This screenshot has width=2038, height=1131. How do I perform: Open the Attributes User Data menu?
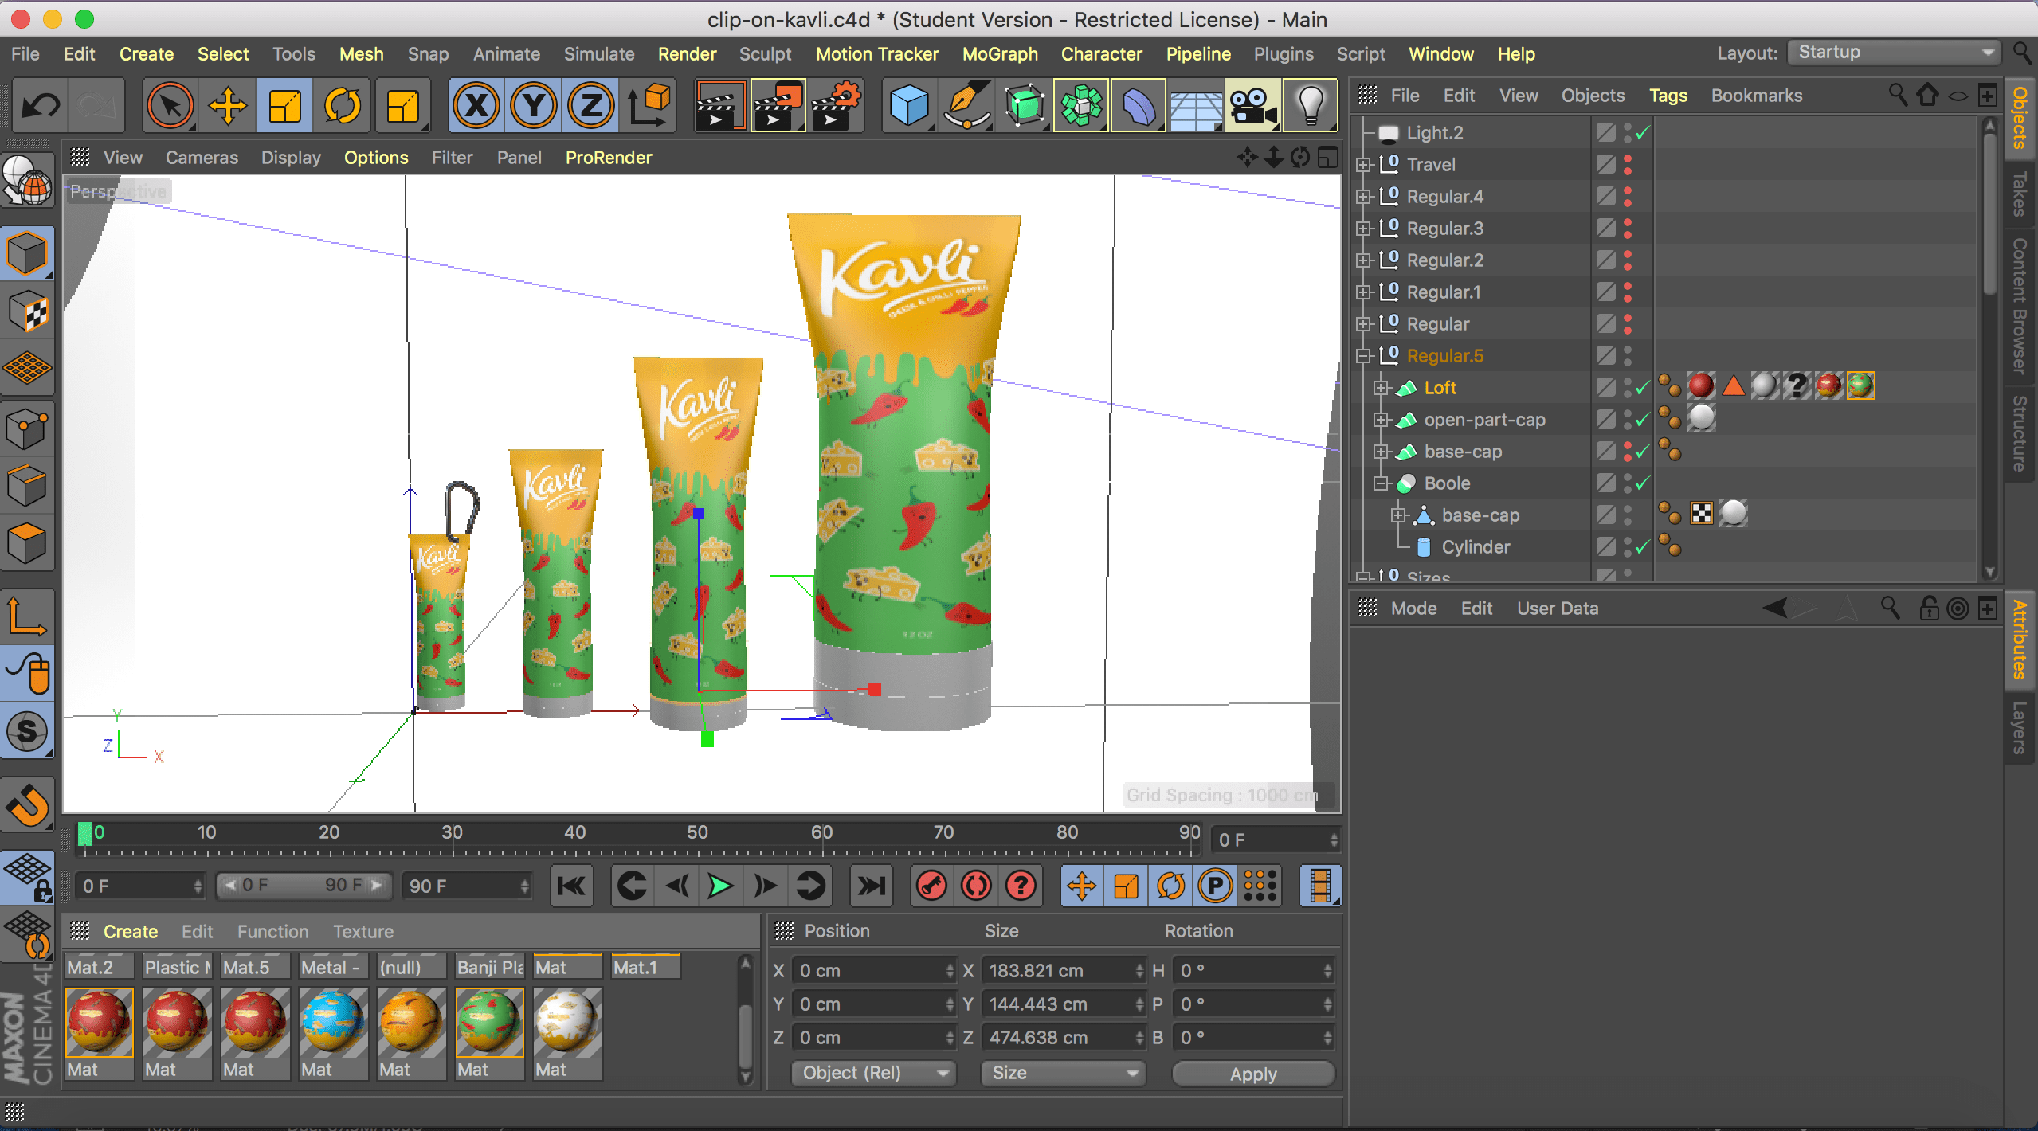[1558, 609]
